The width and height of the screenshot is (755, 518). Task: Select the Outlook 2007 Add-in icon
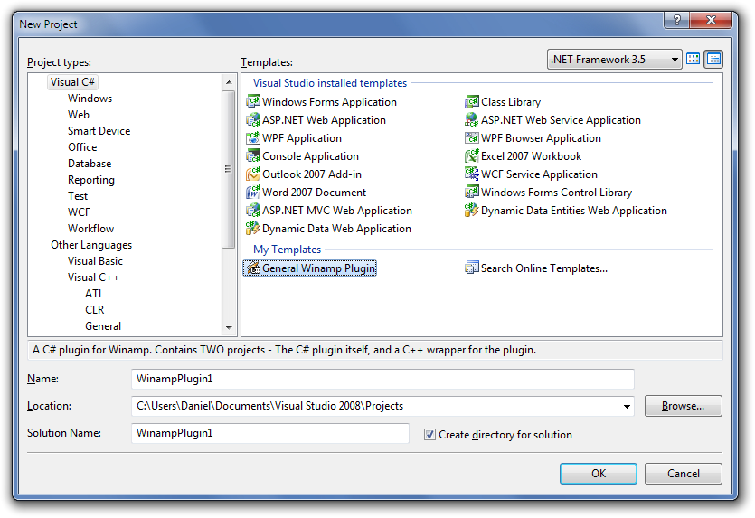click(x=253, y=174)
